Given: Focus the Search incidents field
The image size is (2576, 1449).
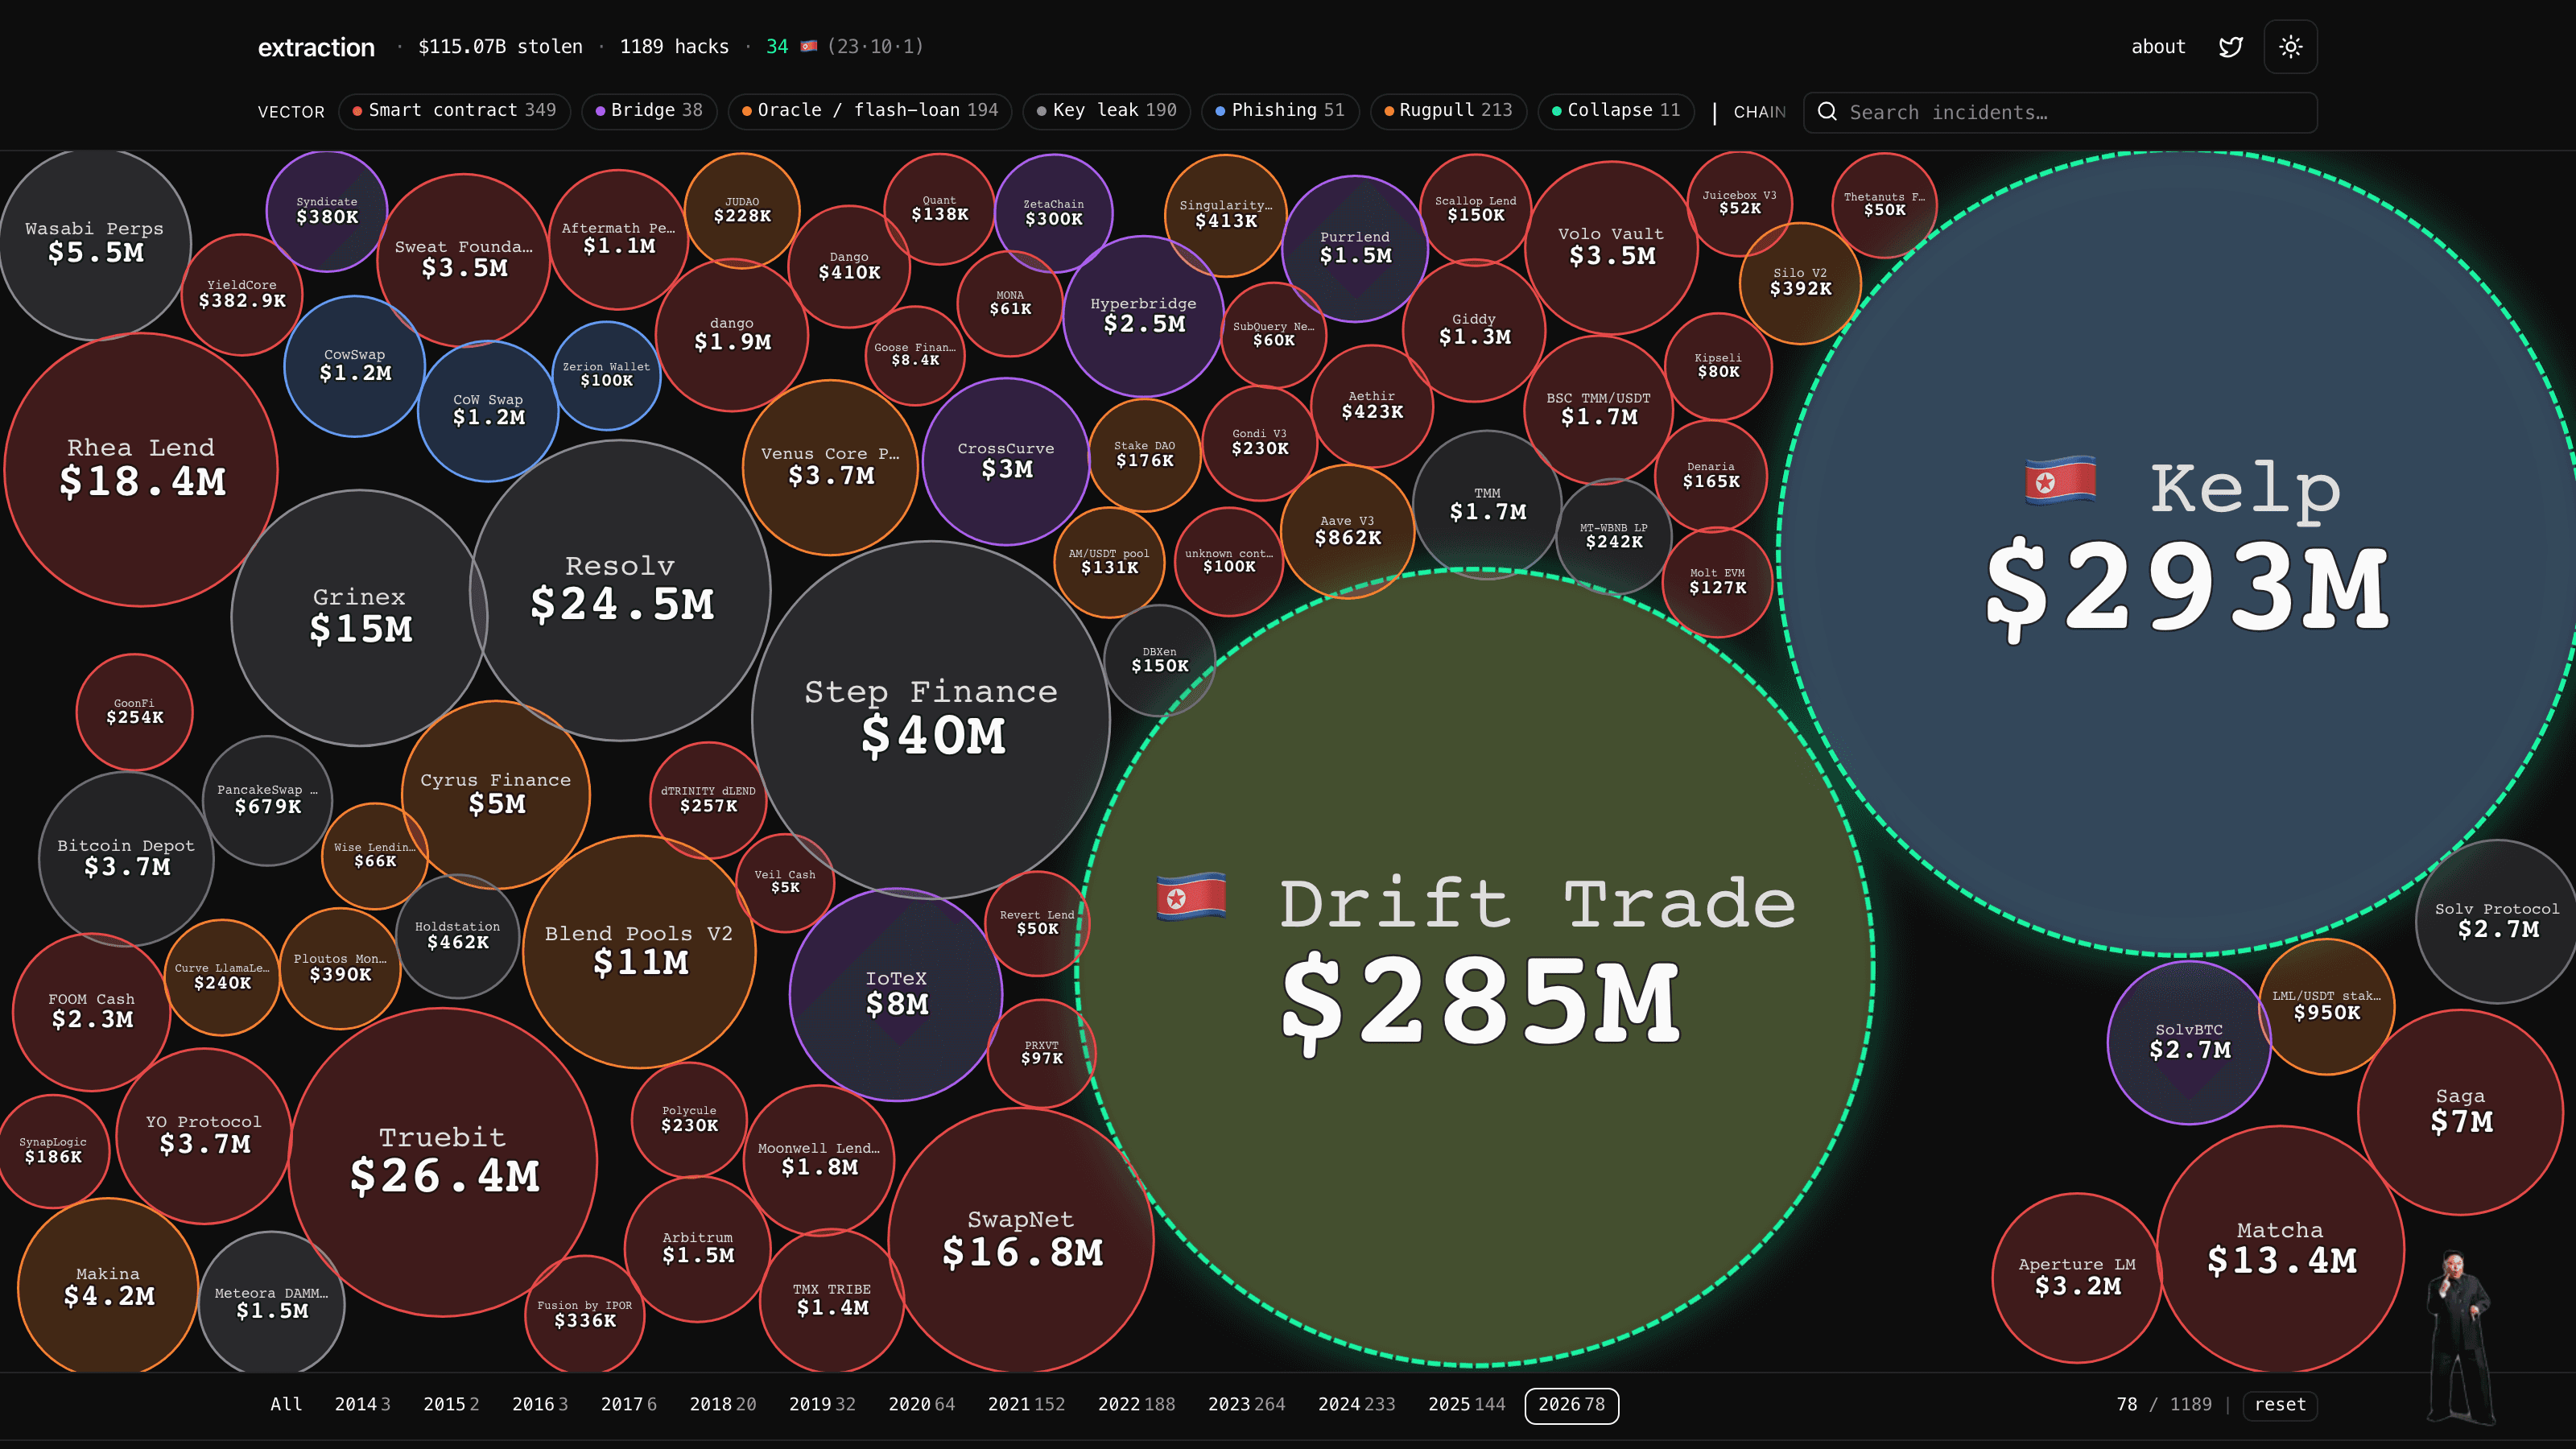Looking at the screenshot, I should point(2060,112).
